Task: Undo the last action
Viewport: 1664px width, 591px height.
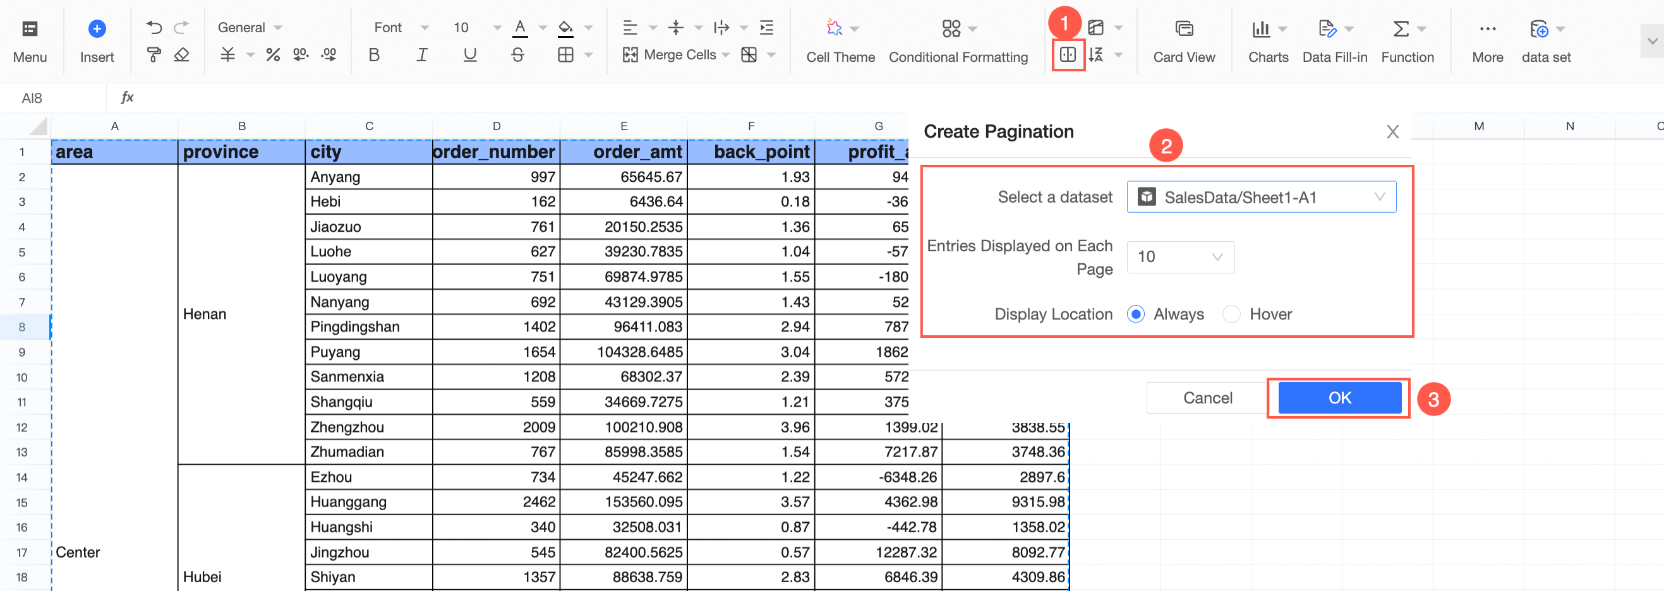Action: pos(154,27)
